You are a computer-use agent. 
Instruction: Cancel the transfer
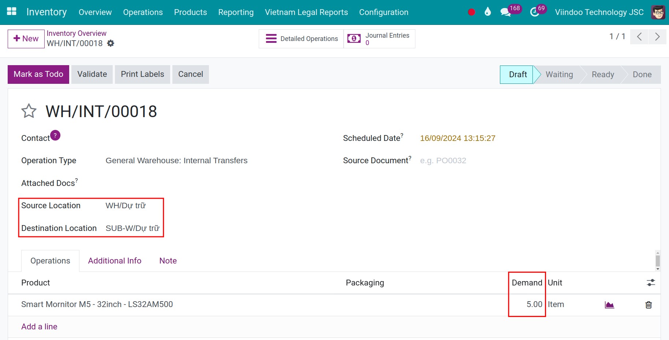click(x=191, y=74)
